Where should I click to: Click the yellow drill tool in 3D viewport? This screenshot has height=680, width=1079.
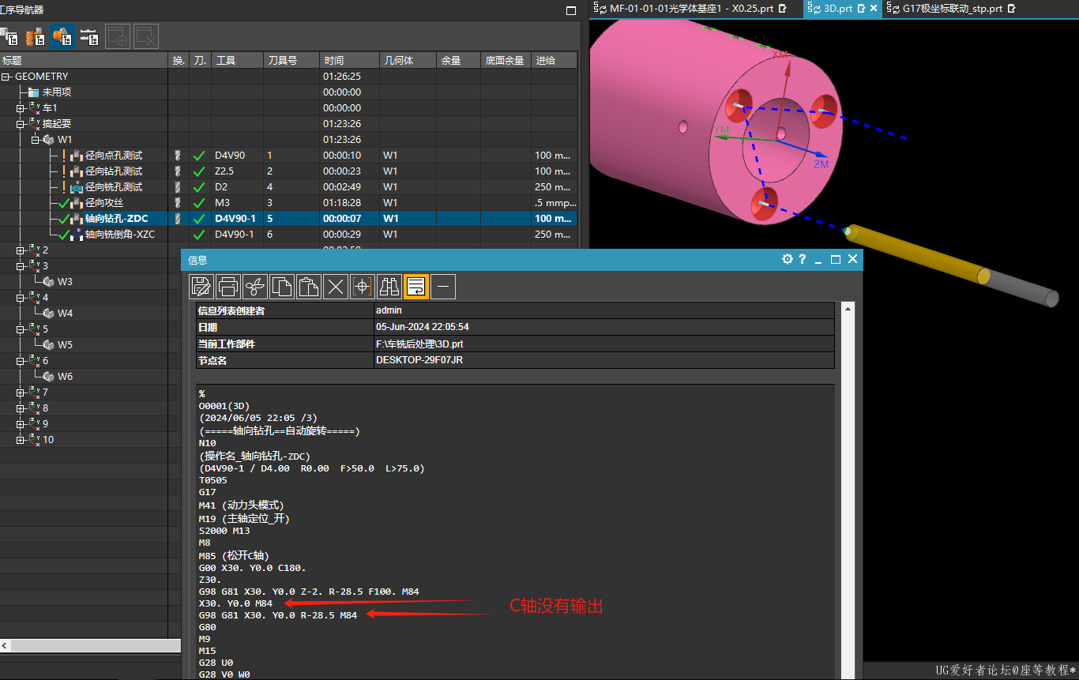pos(917,254)
